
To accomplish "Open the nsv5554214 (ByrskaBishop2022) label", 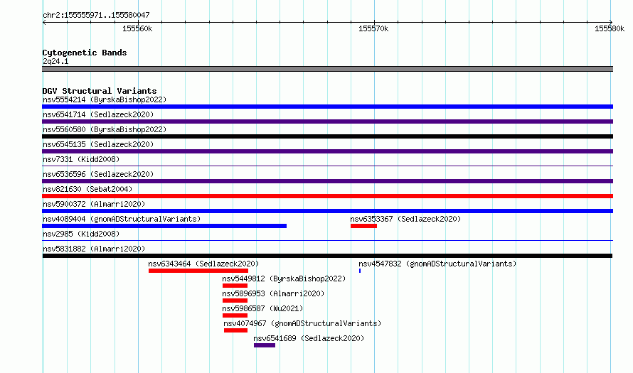I will pyautogui.click(x=105, y=99).
